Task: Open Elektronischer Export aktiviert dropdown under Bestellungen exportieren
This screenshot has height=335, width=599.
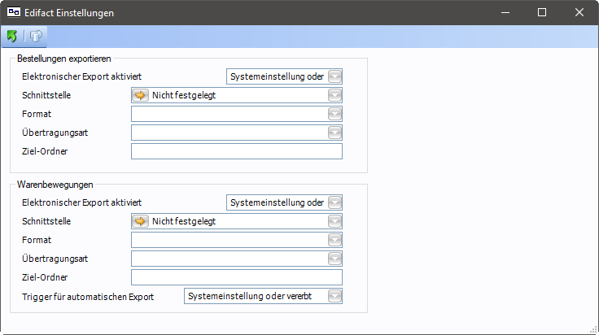Action: (x=334, y=76)
